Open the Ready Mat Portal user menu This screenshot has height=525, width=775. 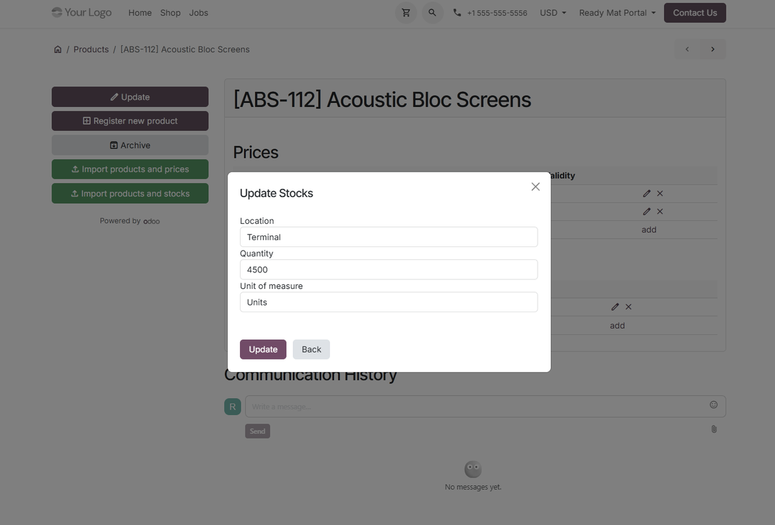click(617, 13)
